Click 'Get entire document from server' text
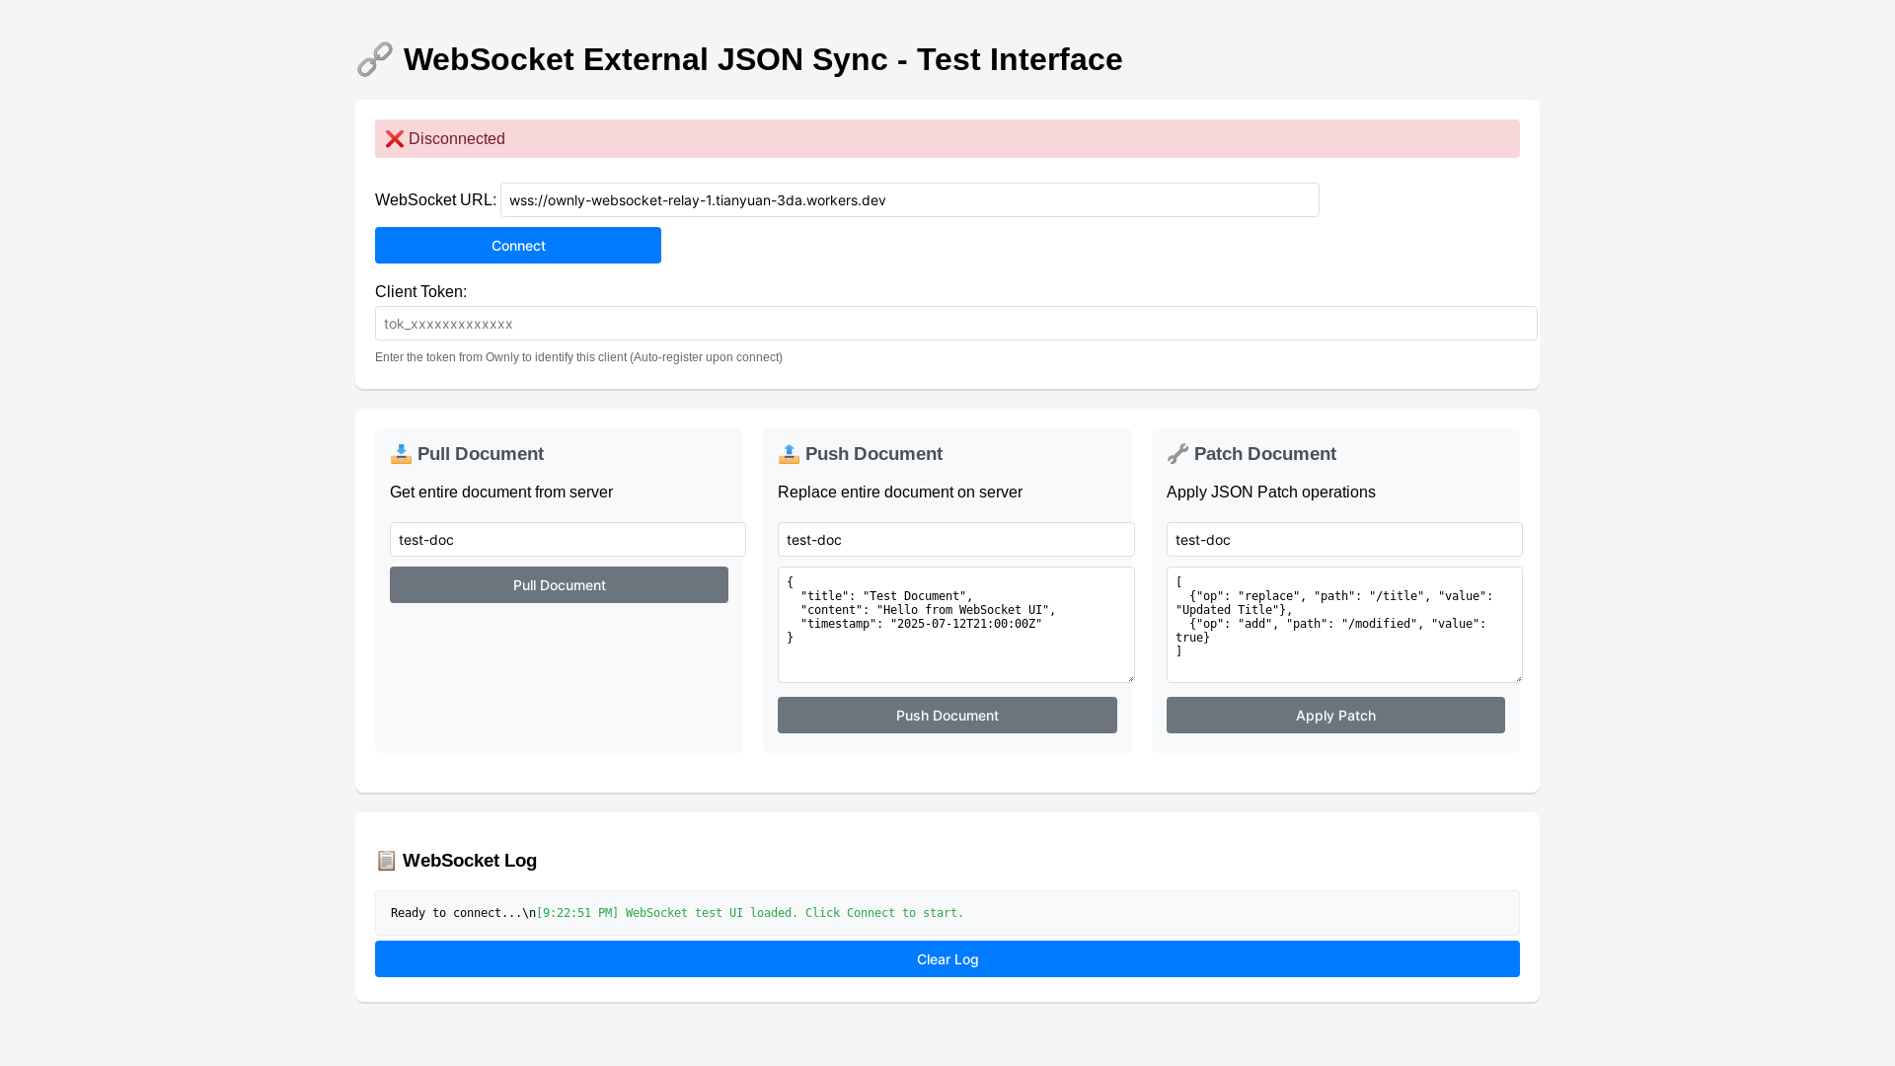Viewport: 1895px width, 1066px height. pos(501,493)
